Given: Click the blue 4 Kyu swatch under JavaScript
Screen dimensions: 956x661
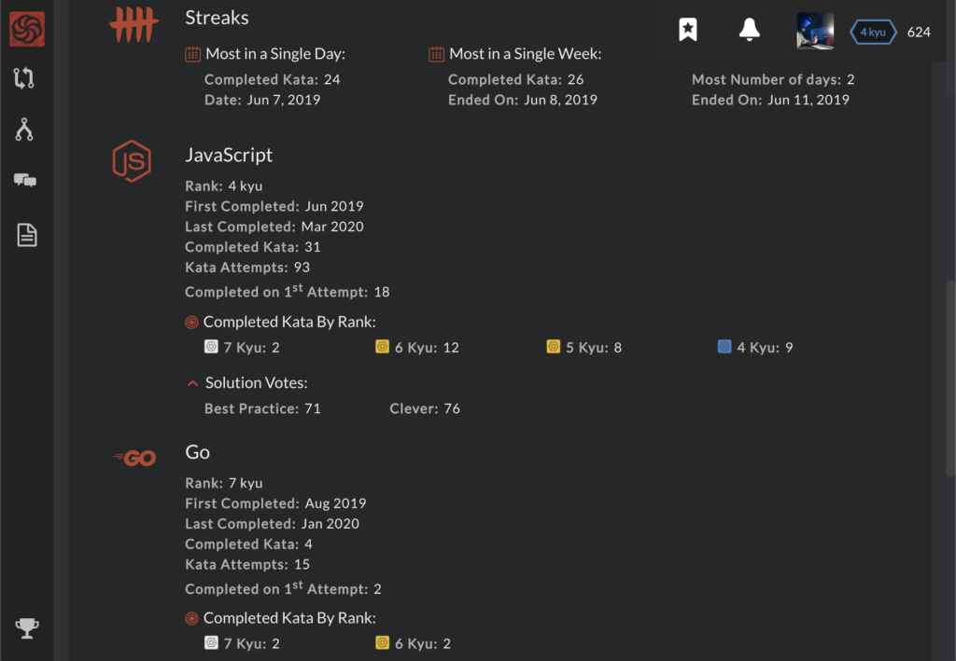Looking at the screenshot, I should point(724,347).
